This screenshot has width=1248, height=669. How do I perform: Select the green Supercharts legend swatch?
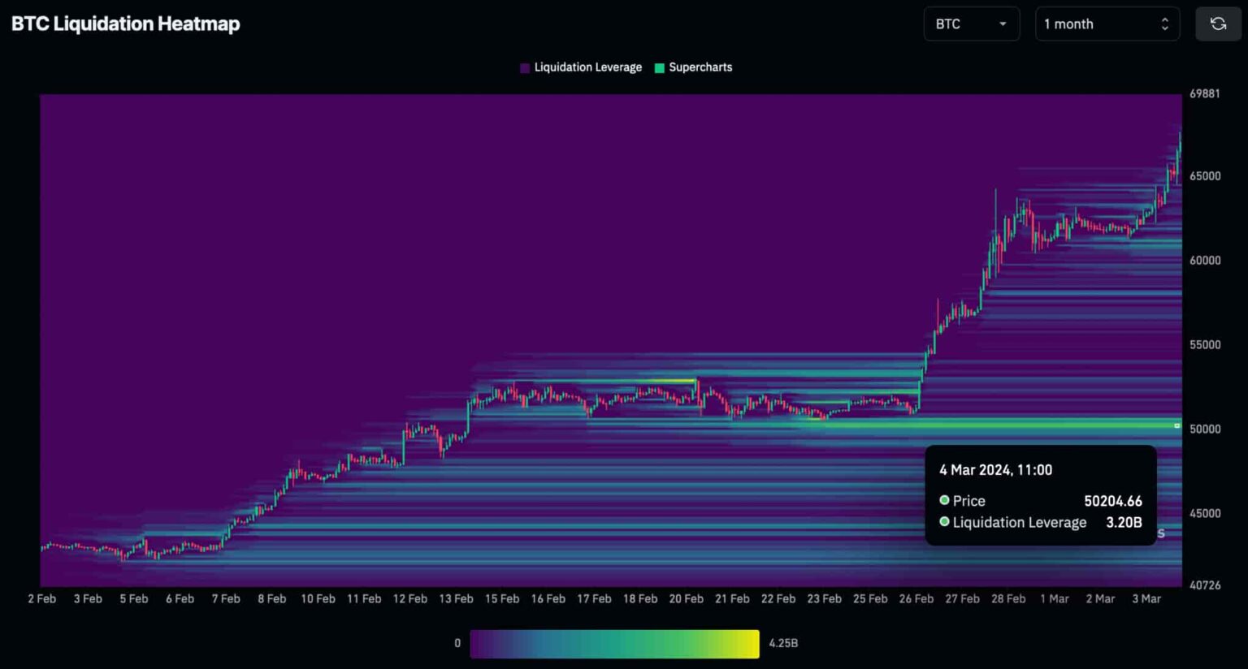coord(658,67)
